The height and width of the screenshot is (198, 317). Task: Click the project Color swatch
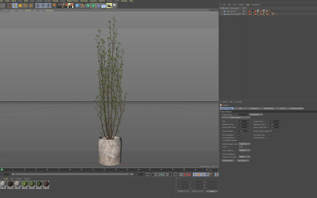click(241, 147)
